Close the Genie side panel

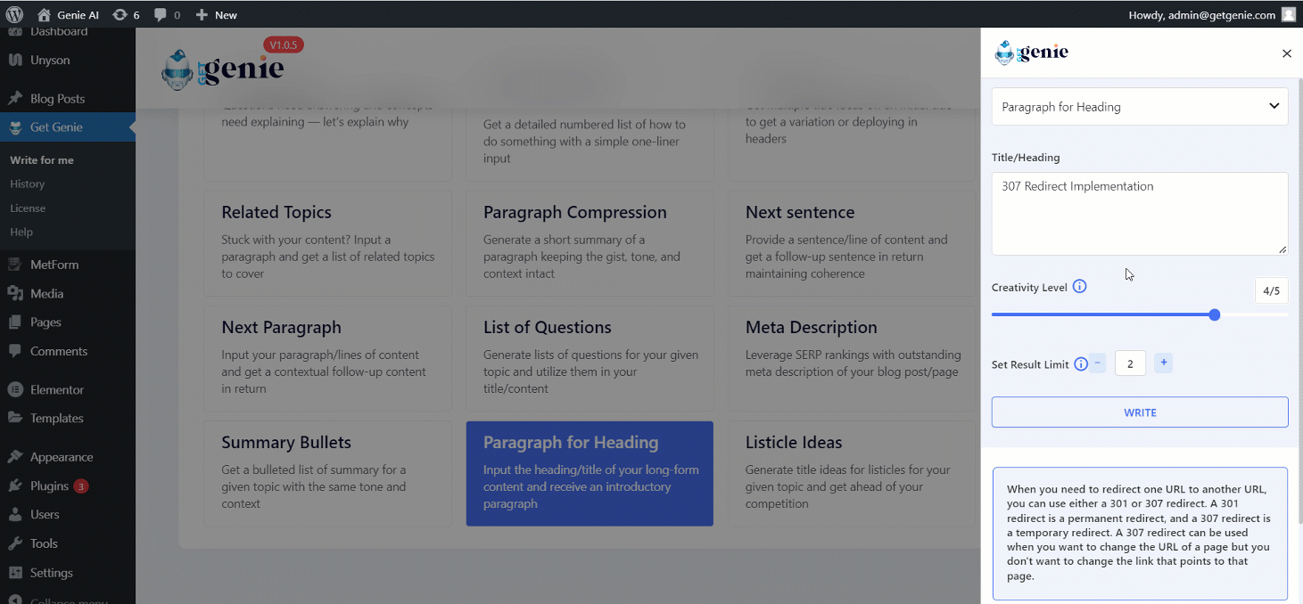1286,53
